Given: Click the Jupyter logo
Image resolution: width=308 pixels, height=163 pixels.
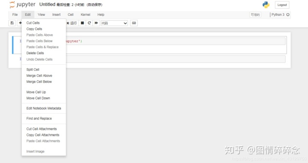Looking at the screenshot, I should [22, 5].
